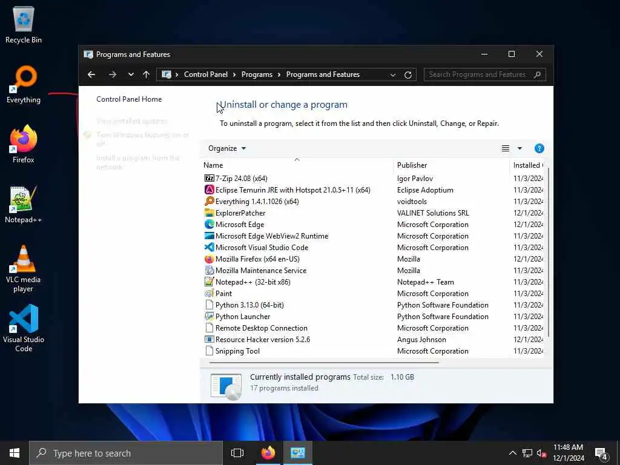Select the Visual Studio Code desktop shortcut
The width and height of the screenshot is (620, 465).
coord(24,328)
